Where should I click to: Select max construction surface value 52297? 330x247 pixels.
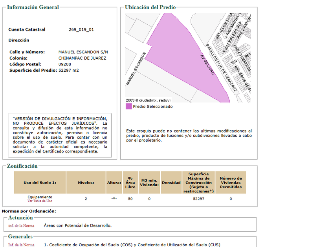coord(198,199)
